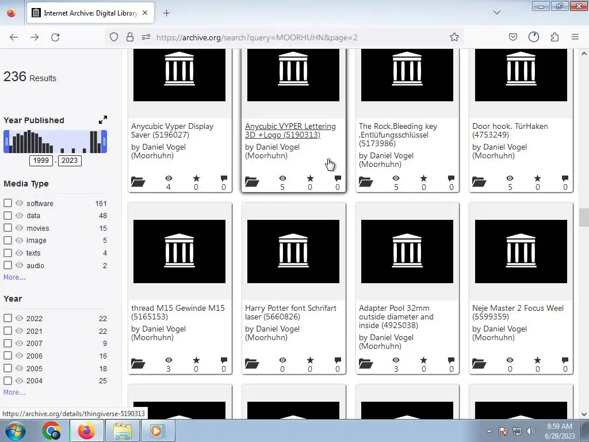The width and height of the screenshot is (589, 442).
Task: Click the folder icon on Door hook. TürHaken card
Action: coord(479,181)
